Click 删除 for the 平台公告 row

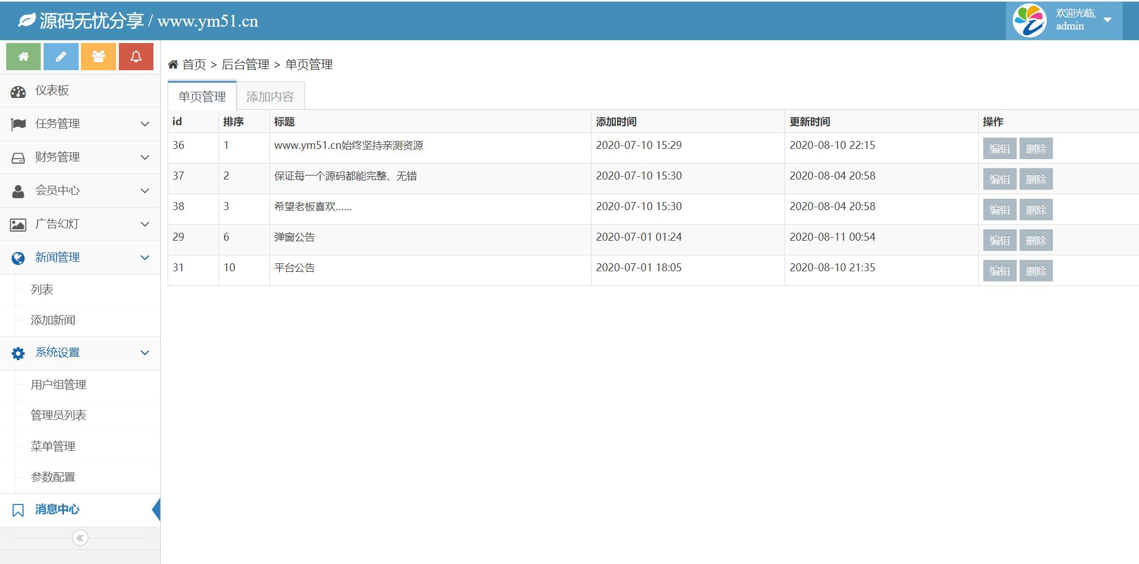[1036, 271]
